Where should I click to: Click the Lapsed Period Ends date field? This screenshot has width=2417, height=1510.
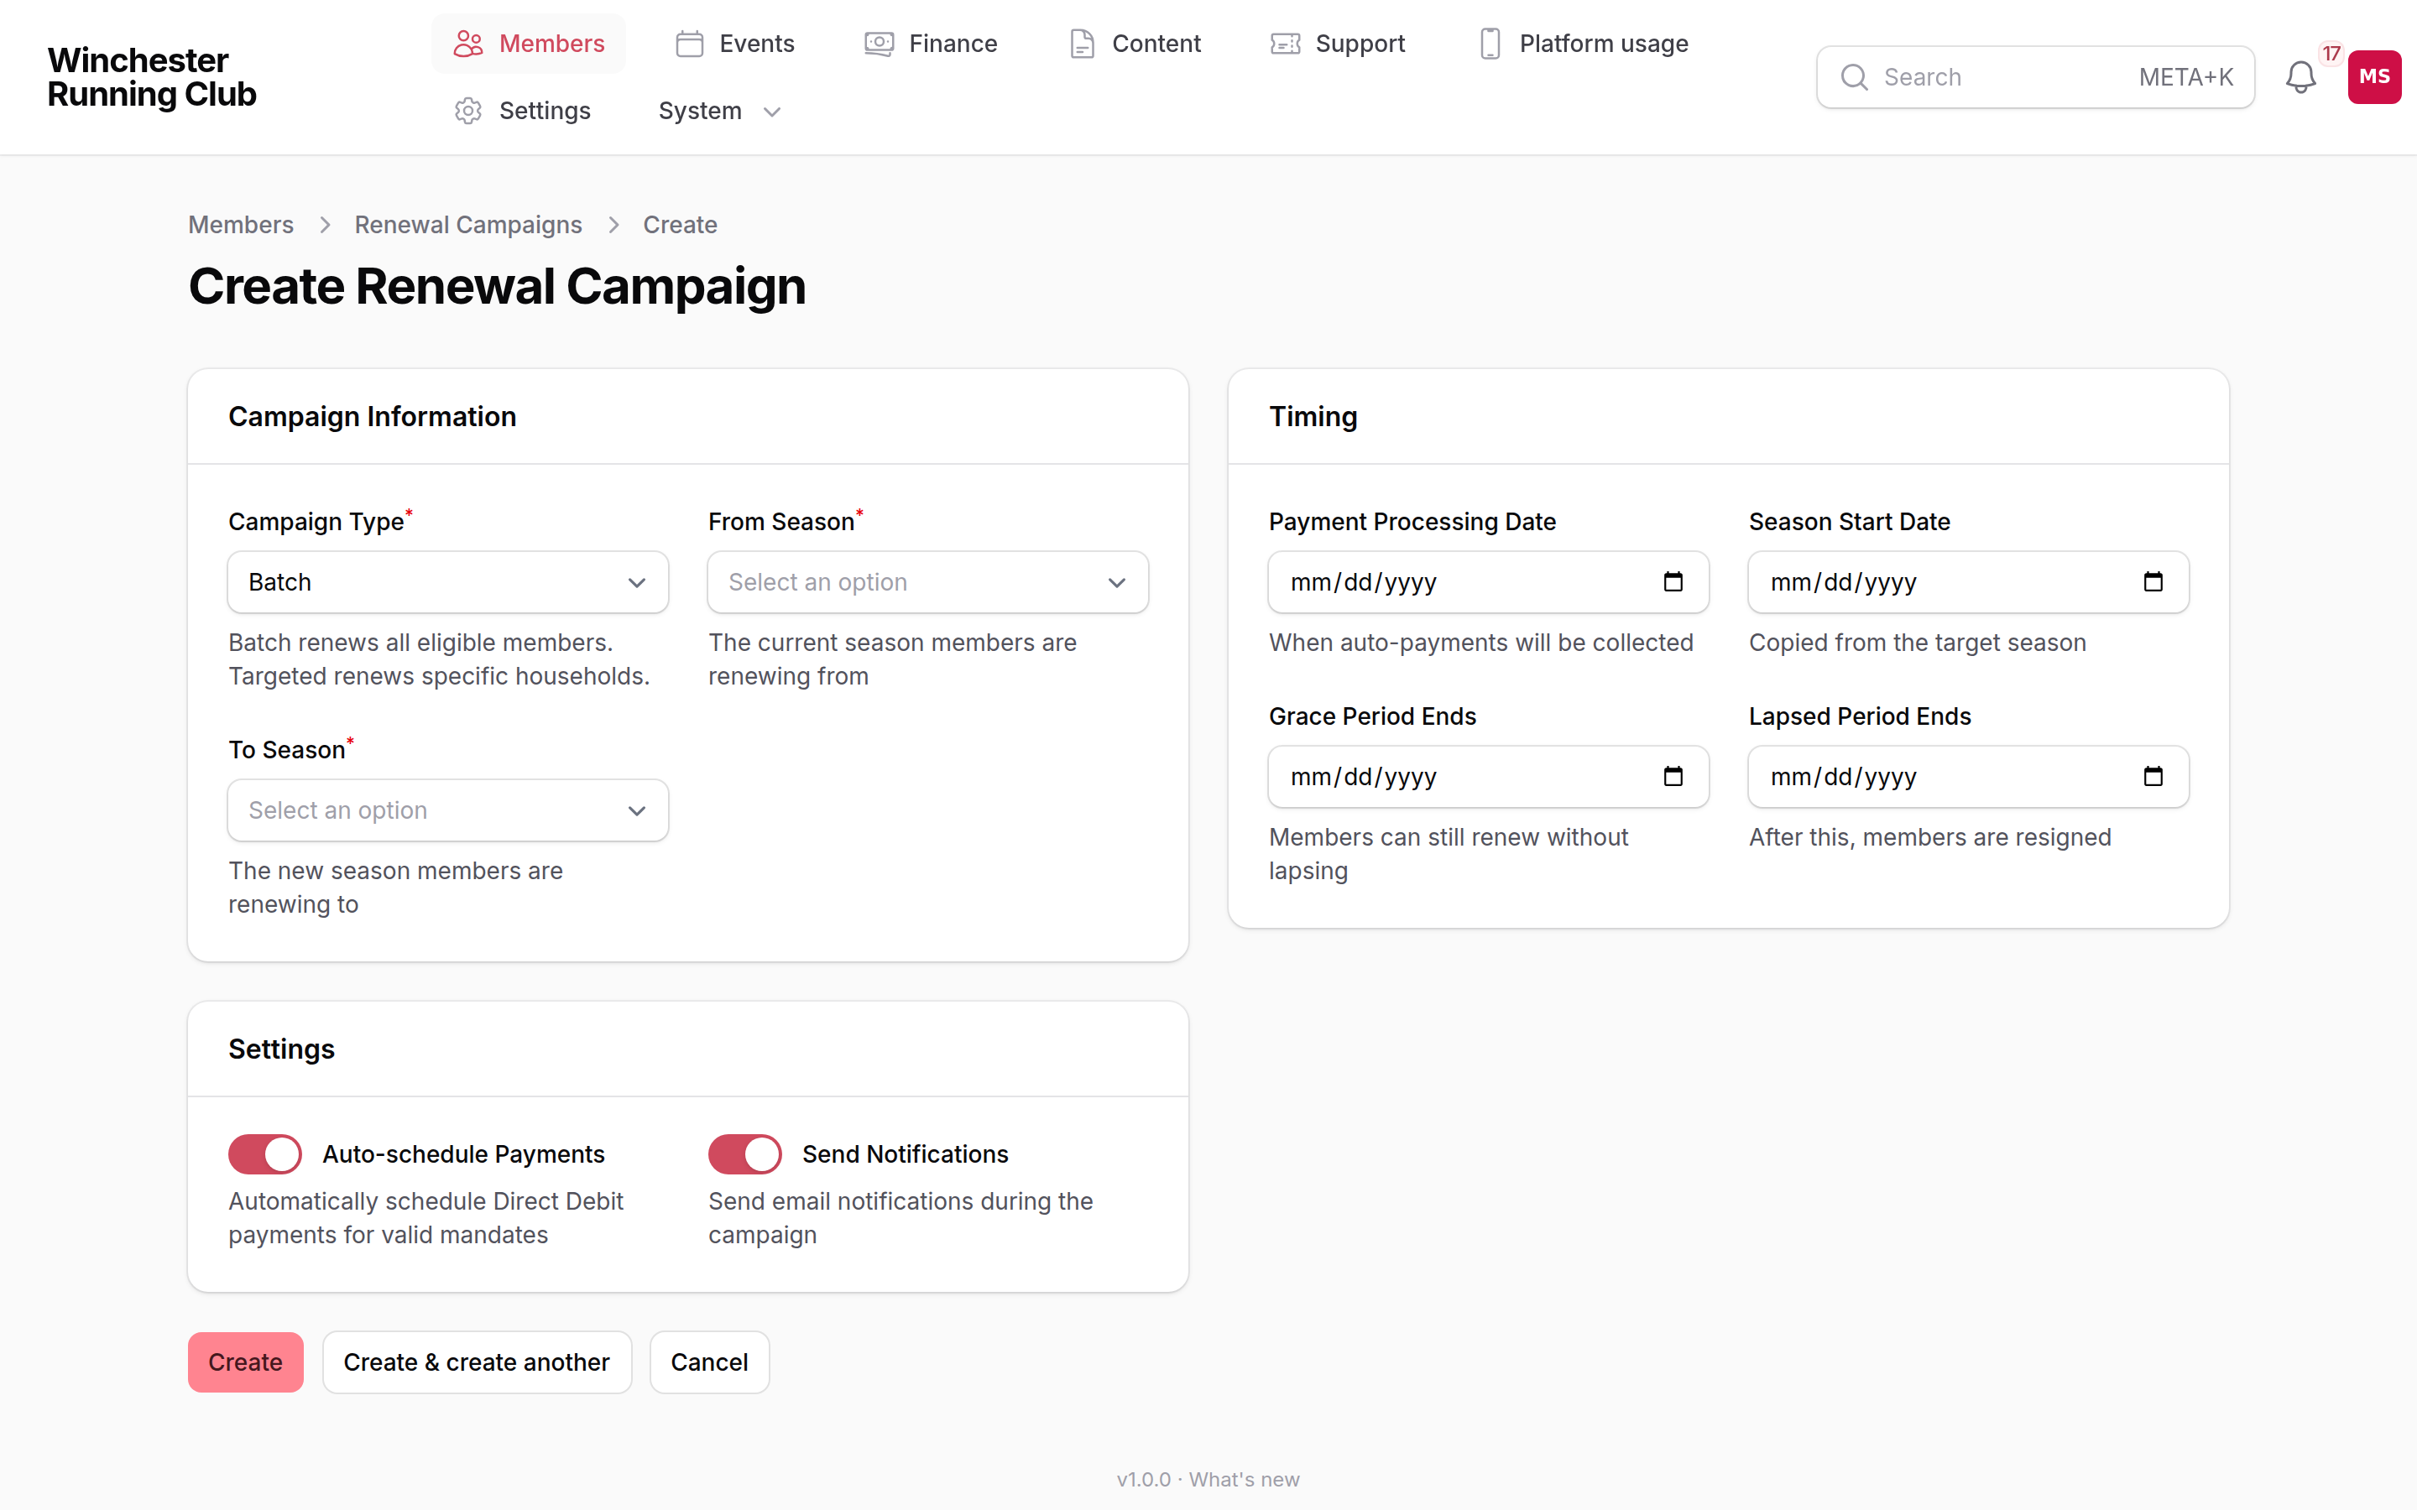click(1967, 777)
